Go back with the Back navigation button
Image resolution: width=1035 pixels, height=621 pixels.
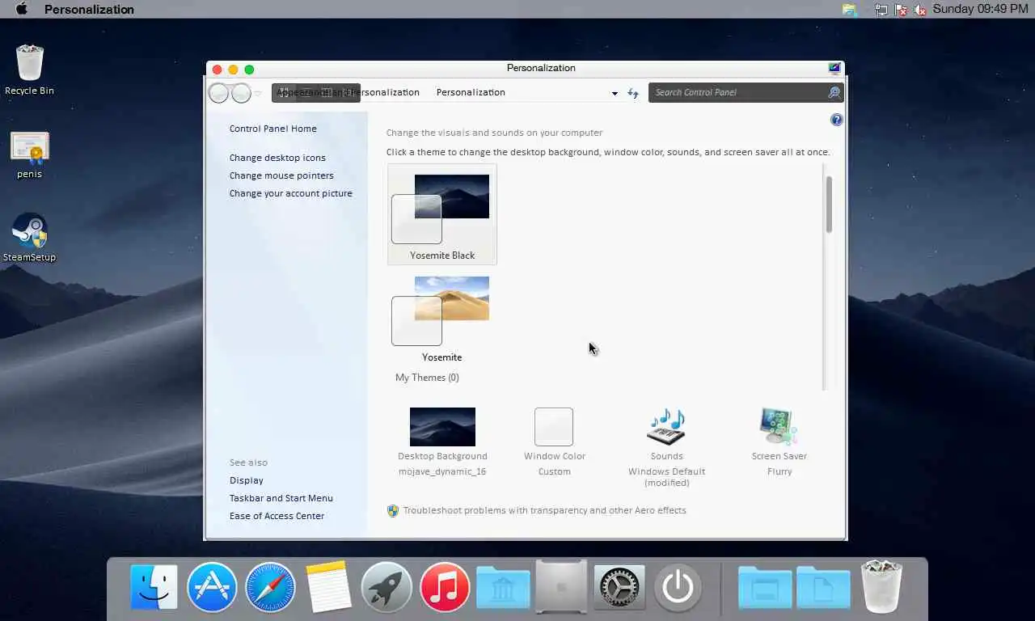218,93
